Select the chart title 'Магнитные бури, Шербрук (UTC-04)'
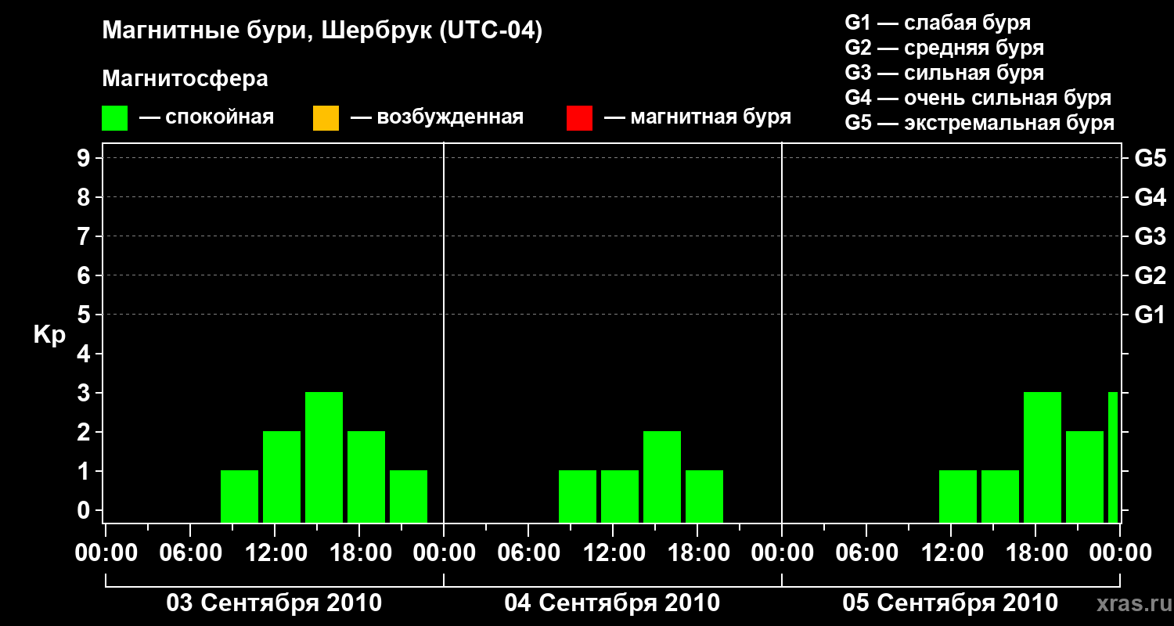The width and height of the screenshot is (1174, 626). click(x=322, y=32)
